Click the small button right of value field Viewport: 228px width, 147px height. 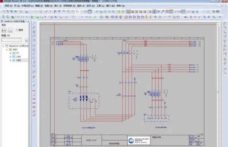point(26,40)
